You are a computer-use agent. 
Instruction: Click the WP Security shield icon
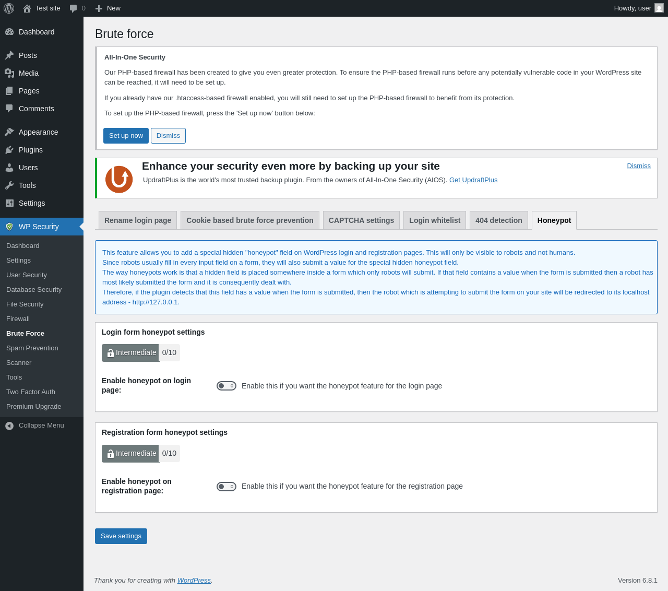coord(9,227)
